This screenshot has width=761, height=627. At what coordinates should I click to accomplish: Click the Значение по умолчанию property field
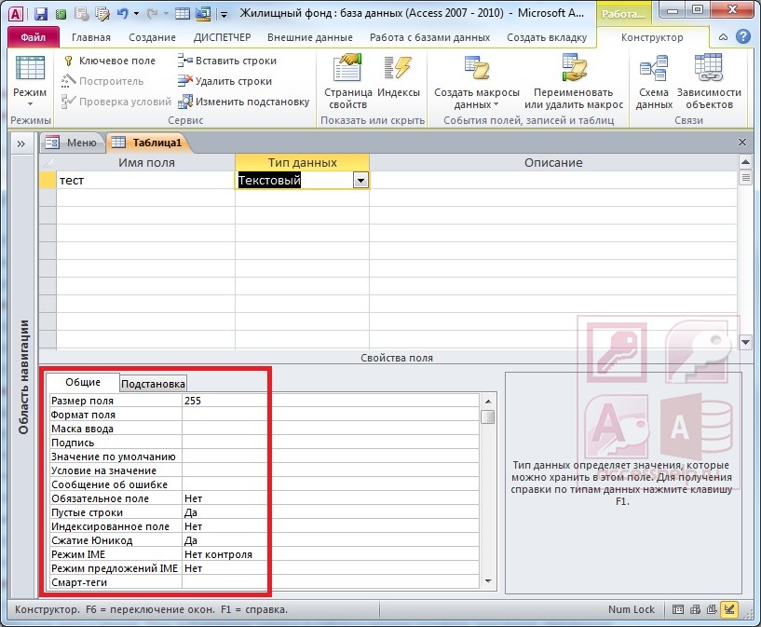coord(331,457)
